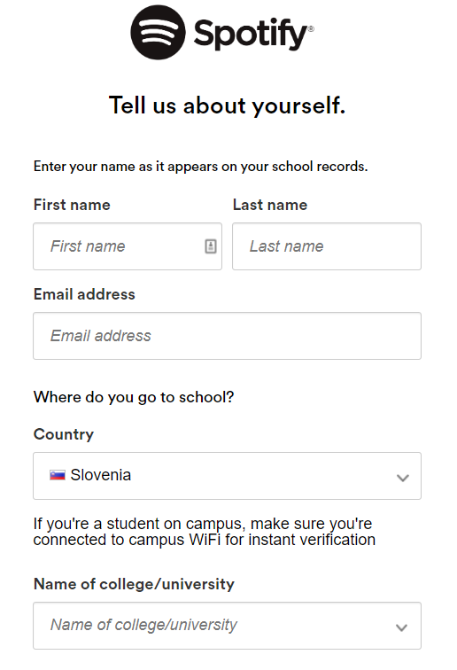Click the Spotify wordmark text
Viewport: 457px width, 670px height.
click(x=253, y=35)
